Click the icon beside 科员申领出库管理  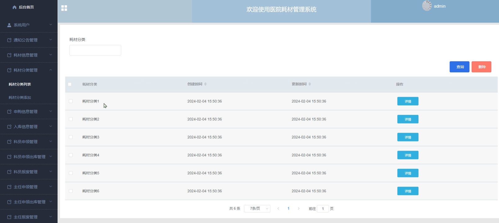(x=9, y=157)
